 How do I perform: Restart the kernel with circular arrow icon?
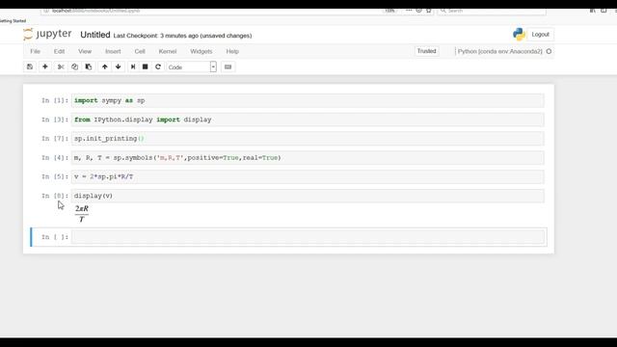click(x=158, y=67)
